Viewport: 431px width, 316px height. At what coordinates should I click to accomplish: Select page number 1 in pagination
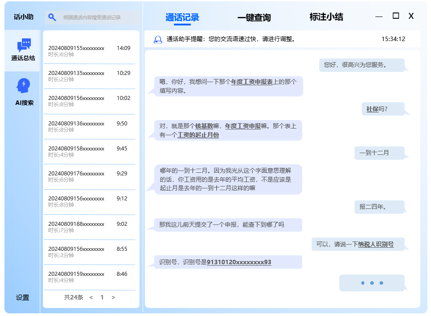(x=102, y=297)
